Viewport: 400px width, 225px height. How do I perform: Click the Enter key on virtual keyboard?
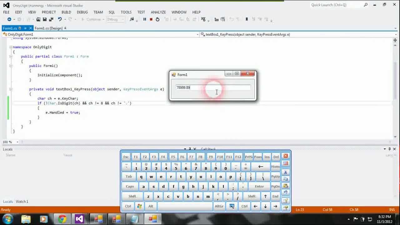[x=259, y=187]
